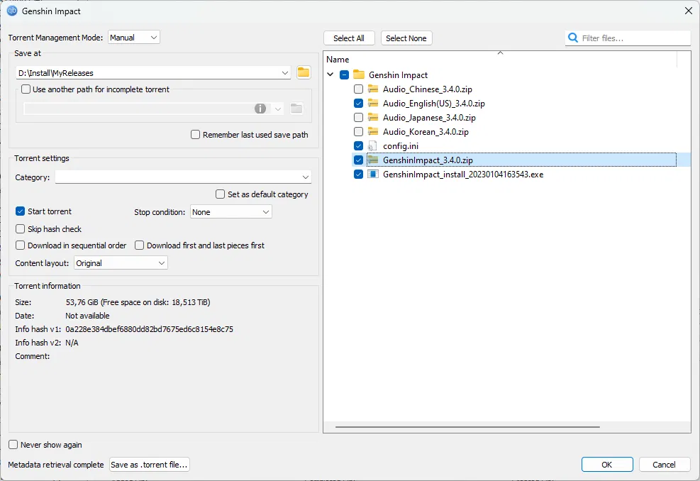Image resolution: width=700 pixels, height=481 pixels.
Task: Select GenshinImpact_install_20230104163543.exe row
Action: 463,175
